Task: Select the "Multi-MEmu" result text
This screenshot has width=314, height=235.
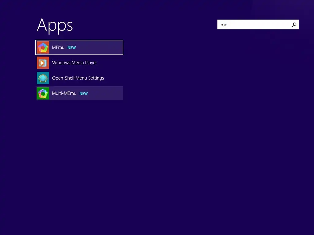Action: tap(64, 93)
